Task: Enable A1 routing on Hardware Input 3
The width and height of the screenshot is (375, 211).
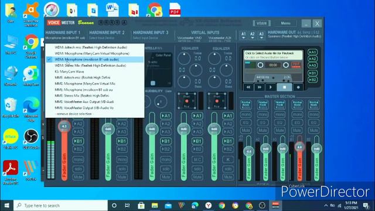Action: [x=166, y=116]
